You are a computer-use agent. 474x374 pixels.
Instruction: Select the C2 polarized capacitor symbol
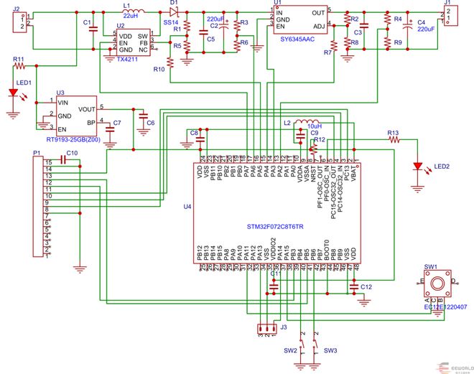tap(224, 26)
